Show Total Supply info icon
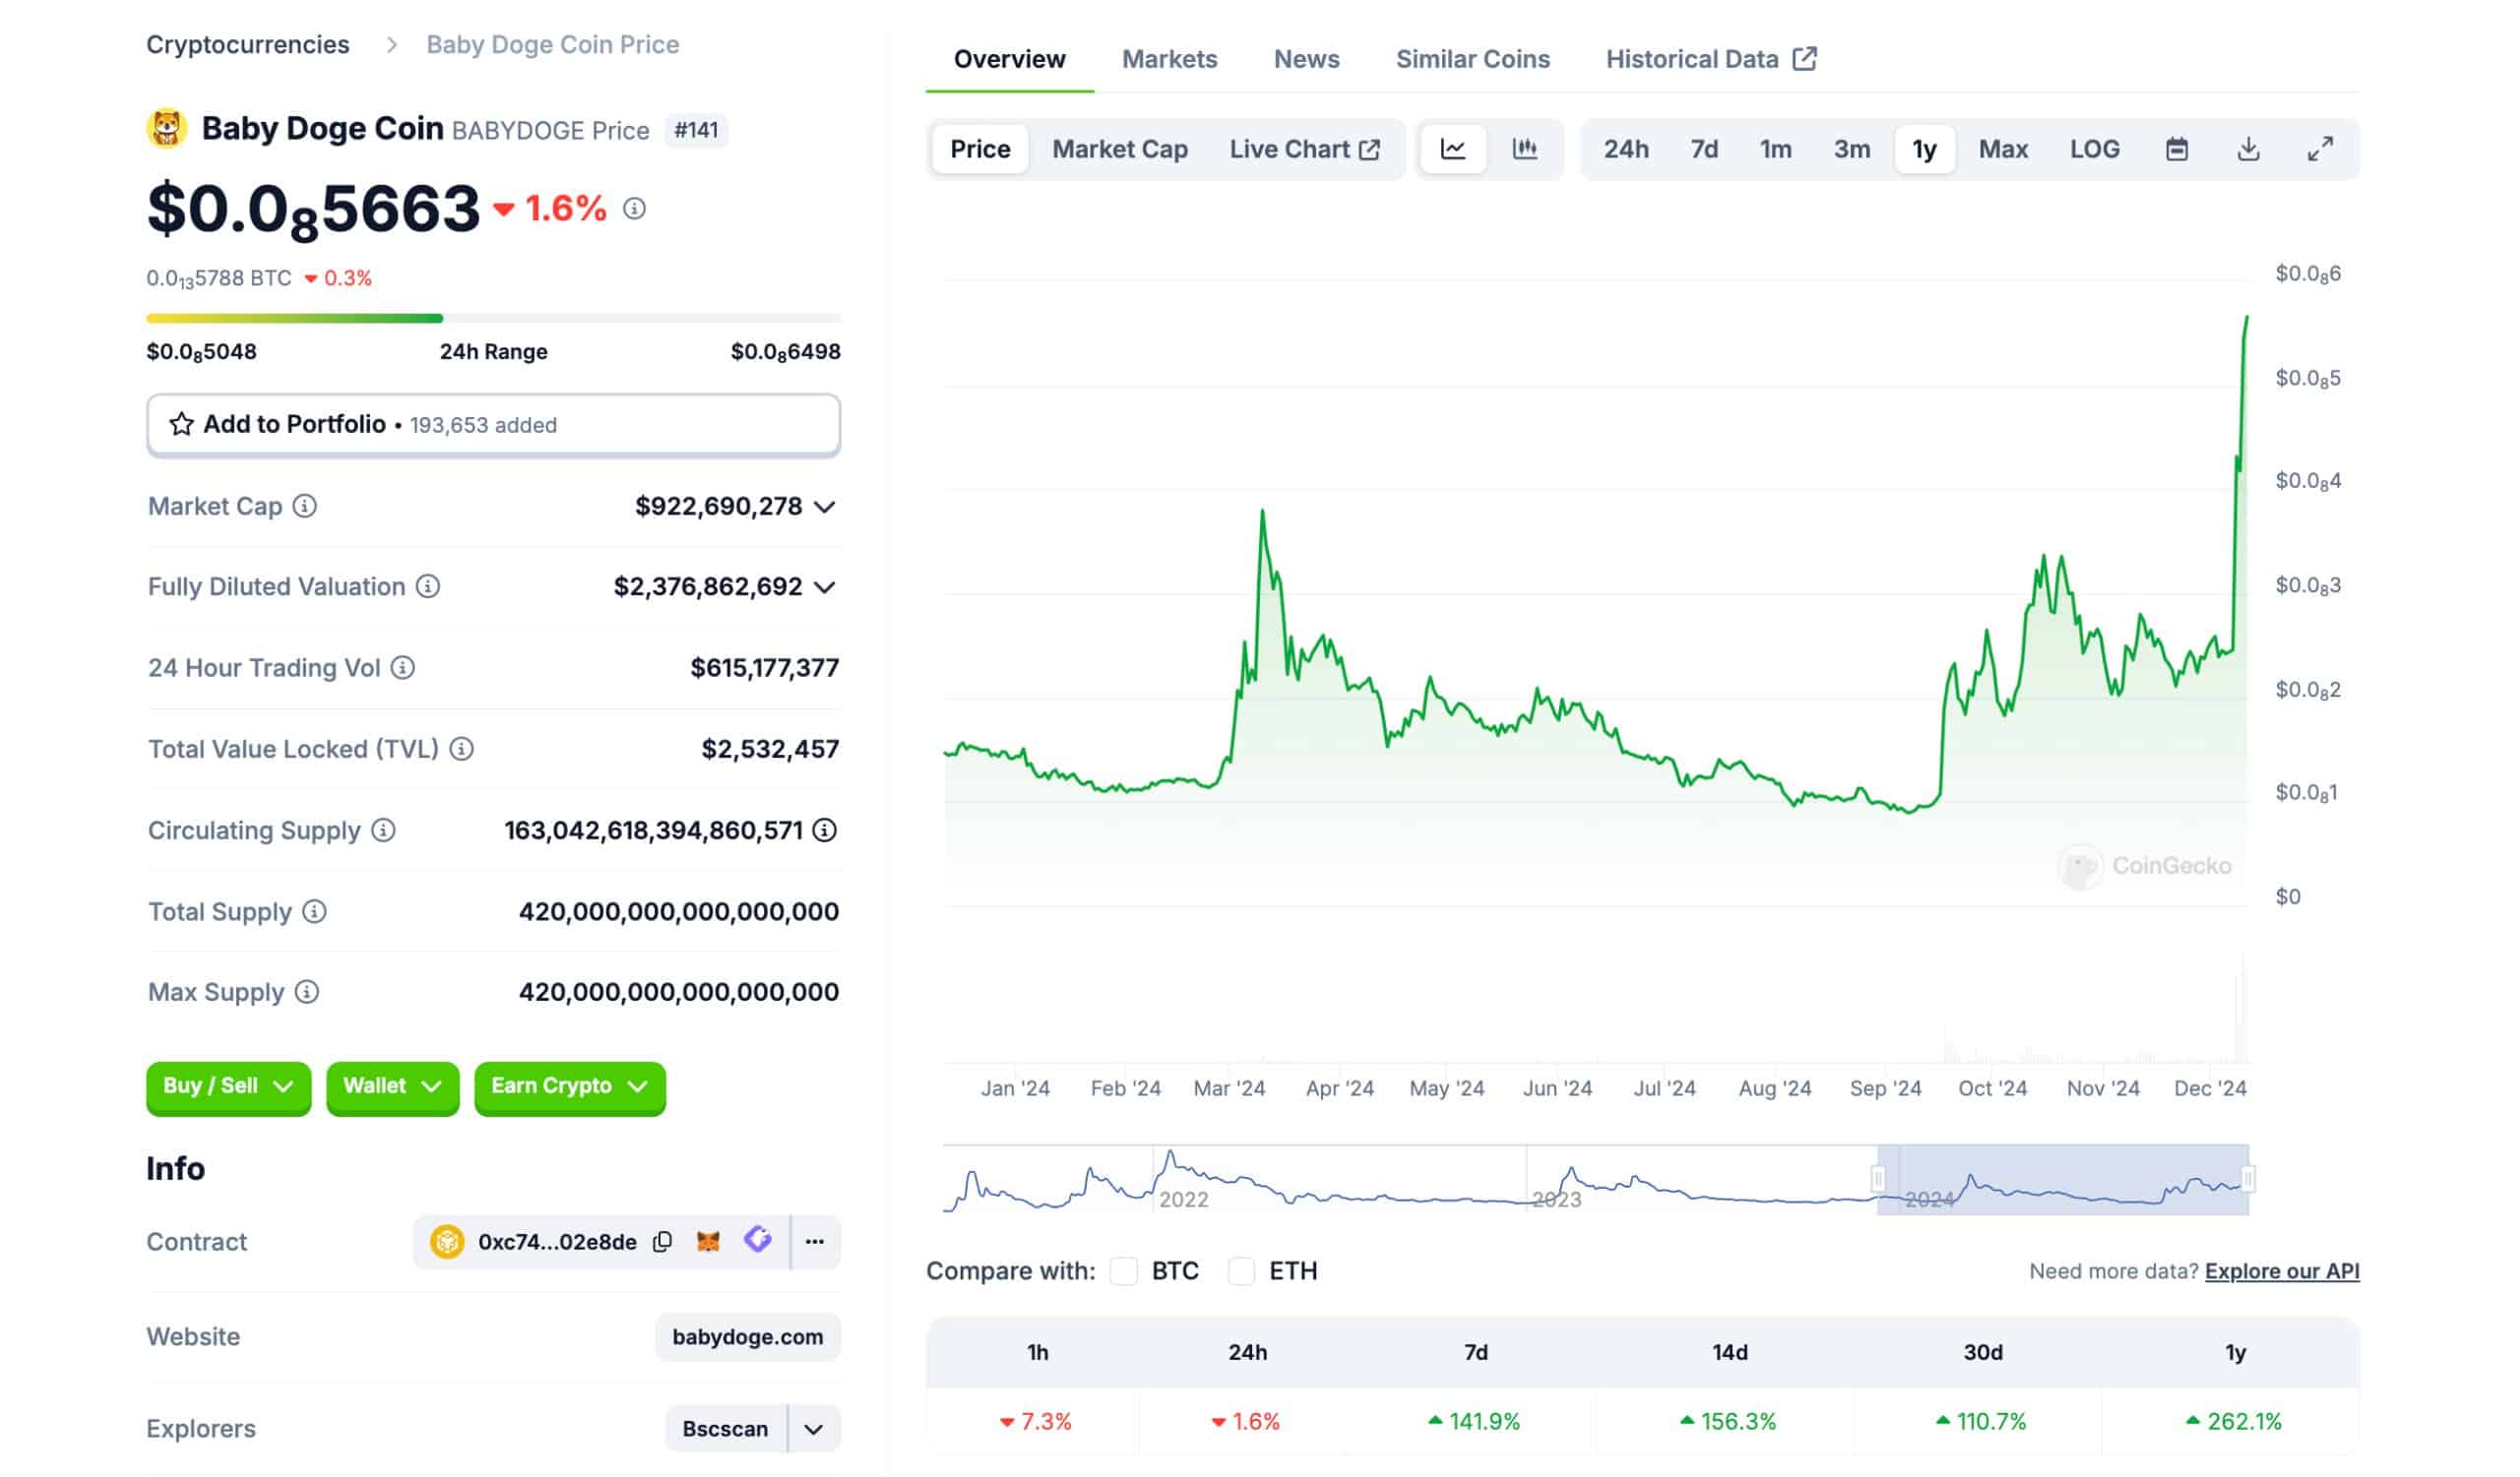Screen dimensions: 2520x1477 [314, 910]
